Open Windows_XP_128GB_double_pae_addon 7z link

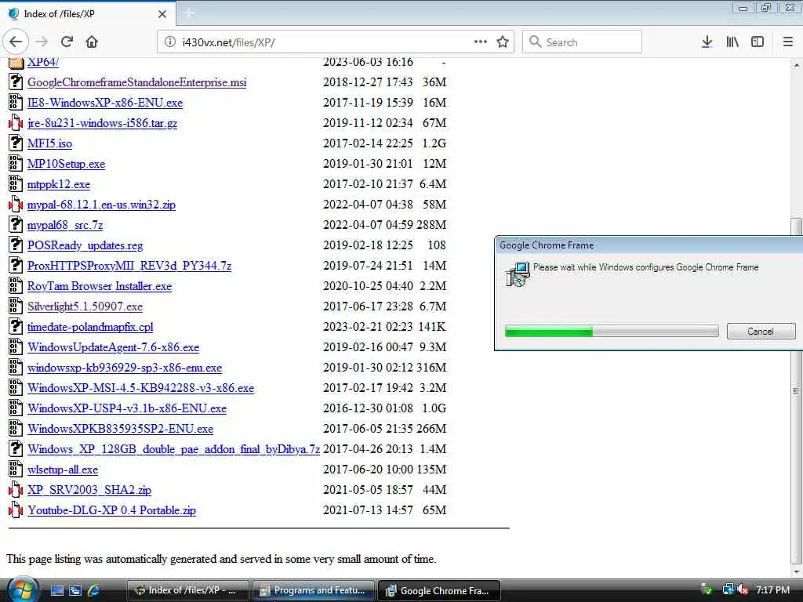[173, 449]
